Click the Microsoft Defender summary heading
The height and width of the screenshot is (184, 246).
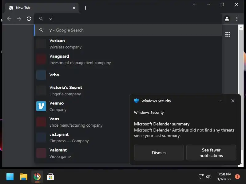(162, 124)
